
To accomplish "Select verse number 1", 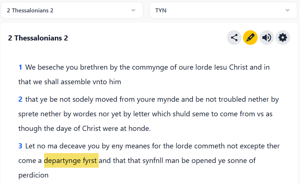I will [20, 67].
